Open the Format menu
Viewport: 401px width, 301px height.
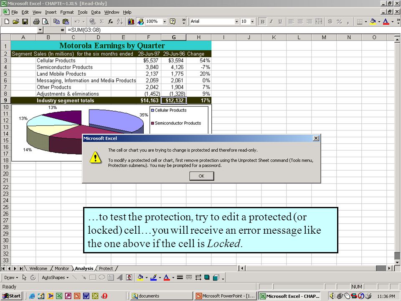click(x=67, y=12)
